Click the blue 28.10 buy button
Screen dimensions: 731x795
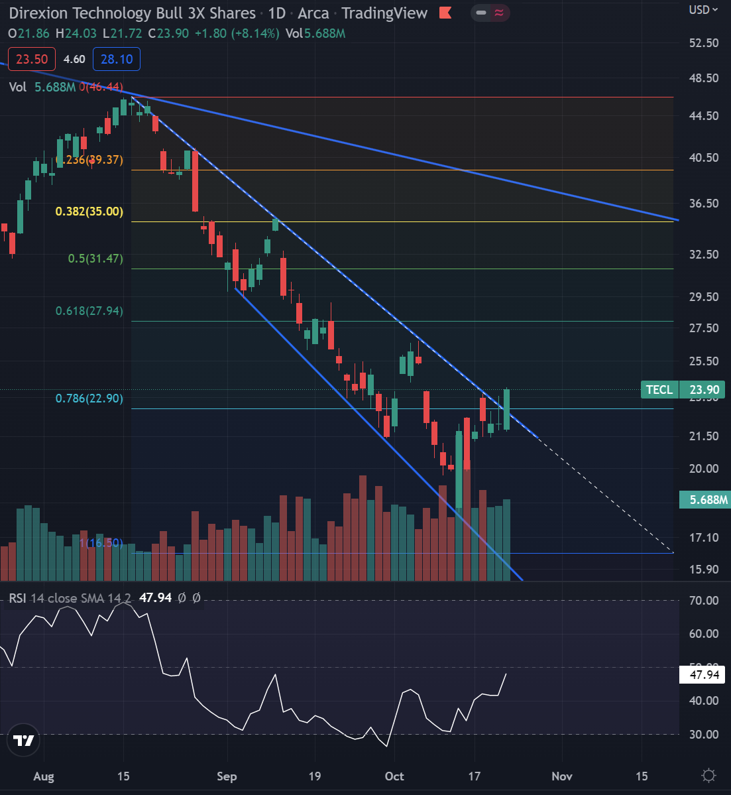117,59
